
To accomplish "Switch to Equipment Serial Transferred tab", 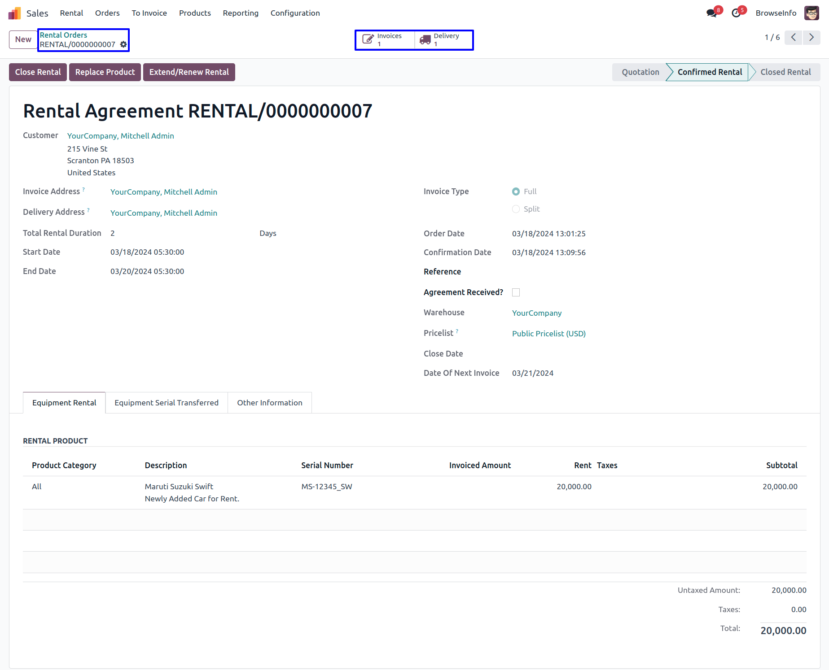I will 167,403.
